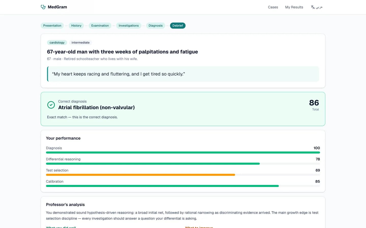Screen dimensions: 366x228
Task: Switch language to عربي
Action: pyautogui.click(x=317, y=7)
